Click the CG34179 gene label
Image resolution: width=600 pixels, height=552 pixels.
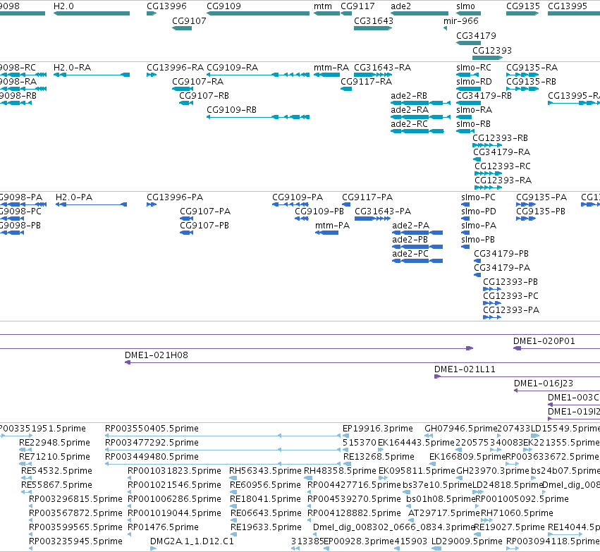point(476,36)
